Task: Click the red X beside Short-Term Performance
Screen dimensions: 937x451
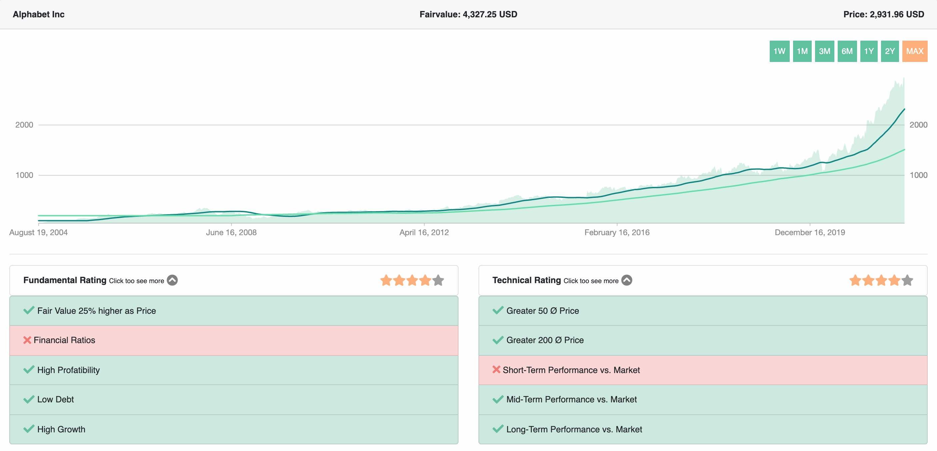Action: tap(496, 369)
